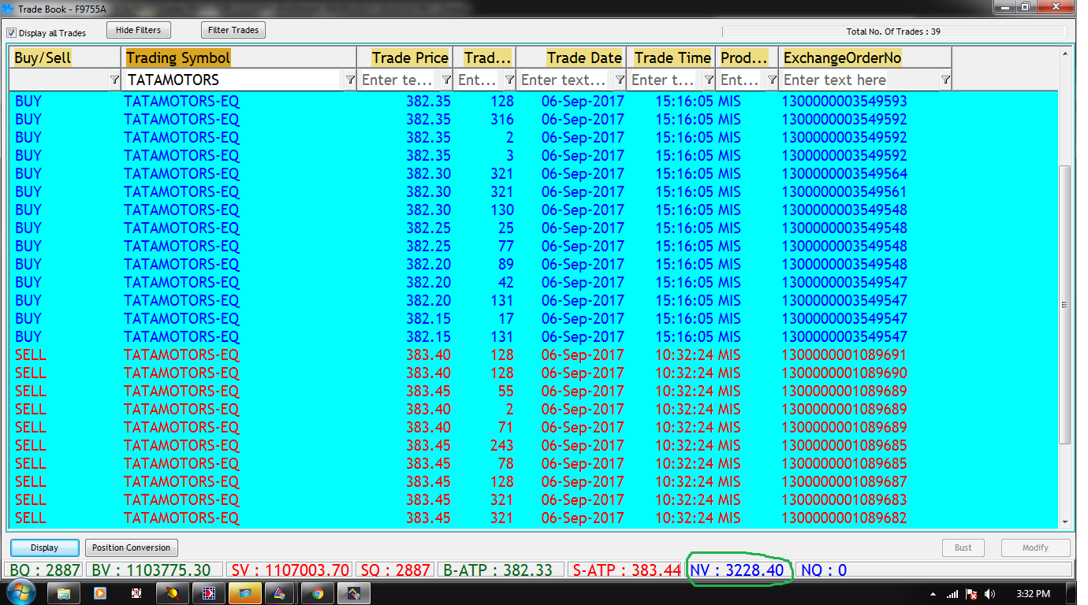Click the Trading Symbol filter funnel dropdown

(x=350, y=80)
